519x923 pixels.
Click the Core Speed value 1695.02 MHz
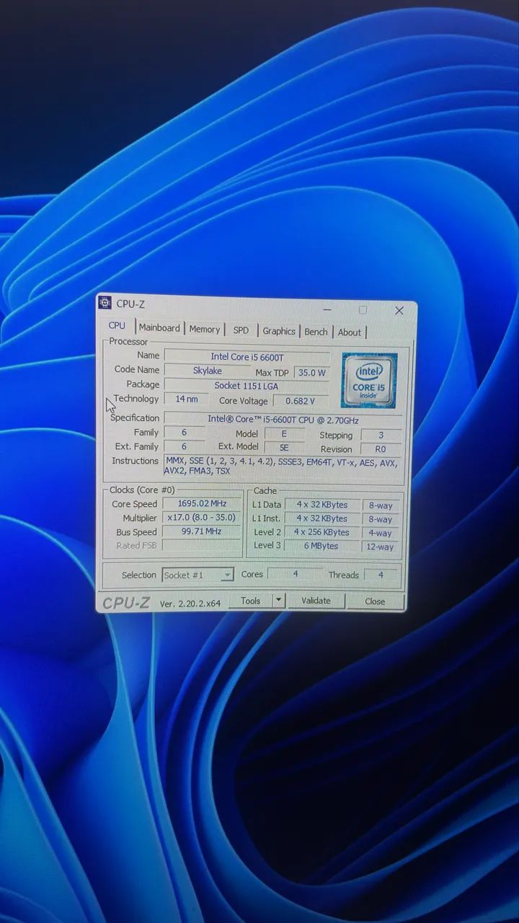click(201, 503)
